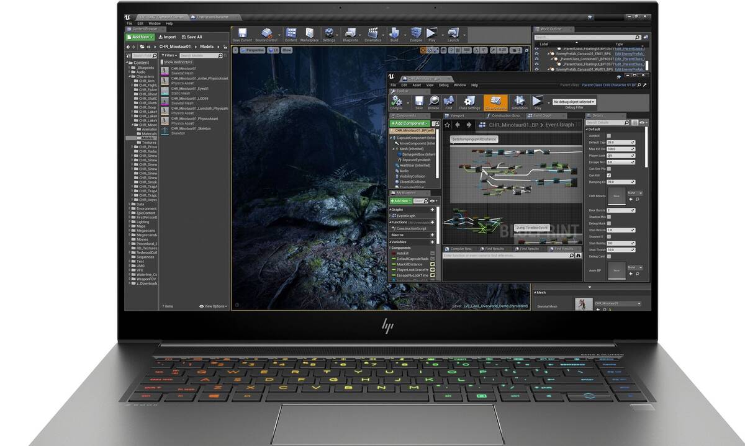This screenshot has width=745, height=446.
Task: Click Save icon in blueprint toolbar
Action: coord(419,102)
